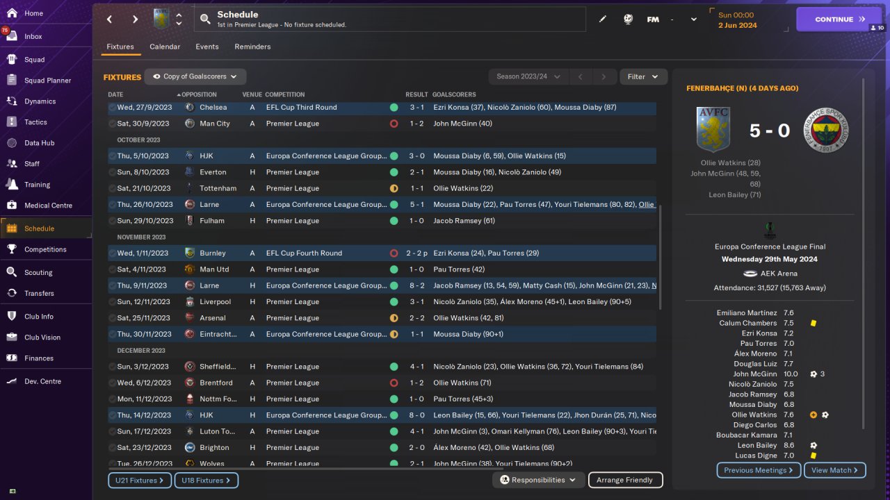Open the Squad Planner
This screenshot has width=890, height=500.
coord(46,81)
